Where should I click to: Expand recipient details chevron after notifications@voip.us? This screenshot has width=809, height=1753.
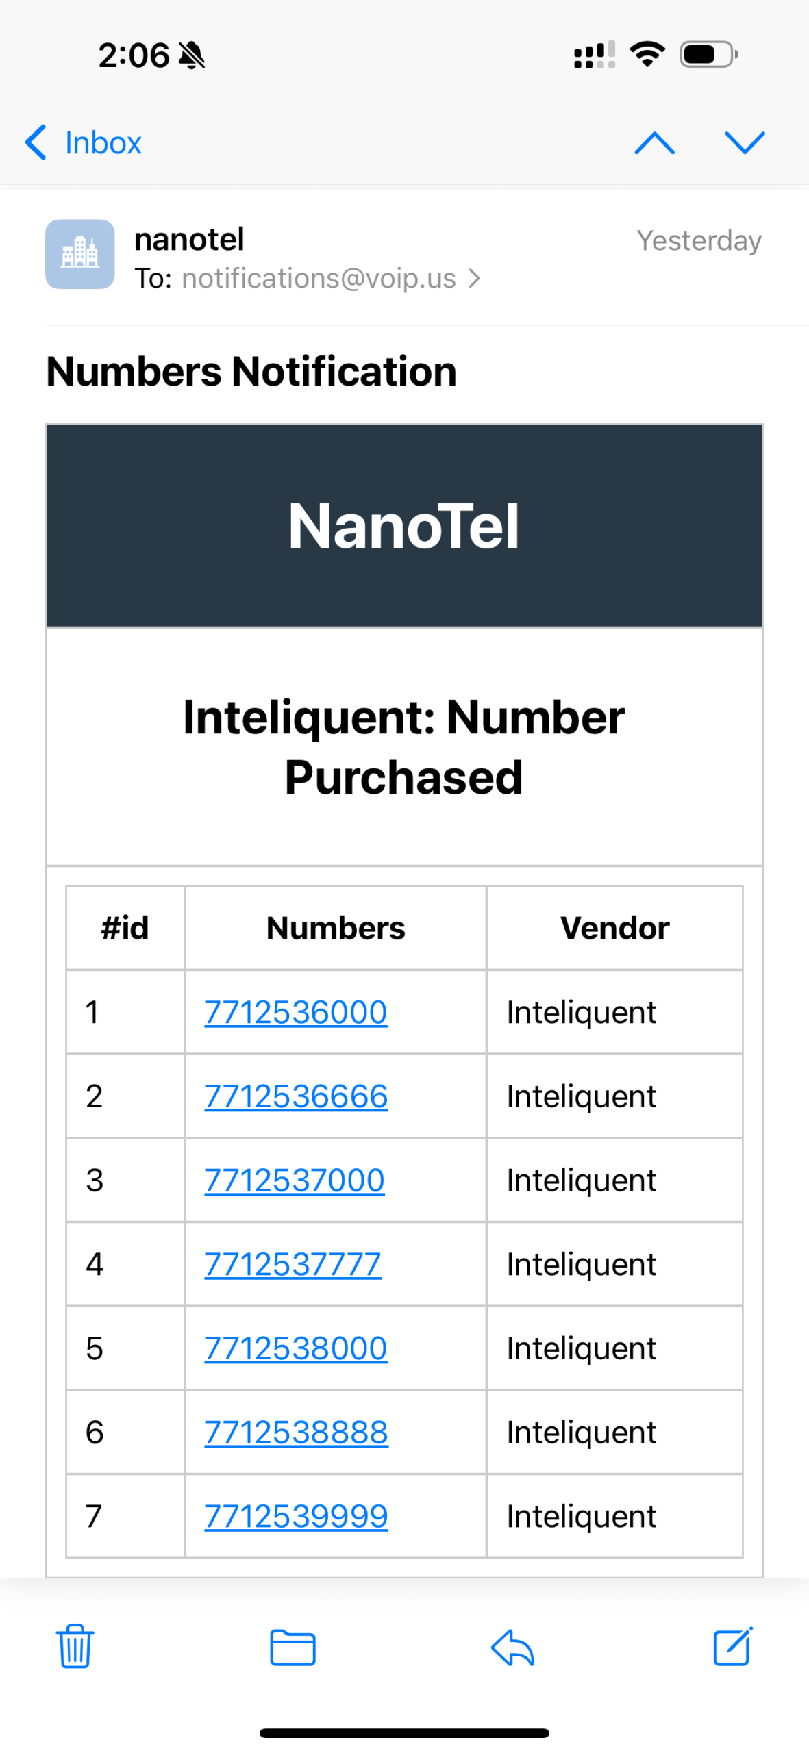click(x=474, y=278)
